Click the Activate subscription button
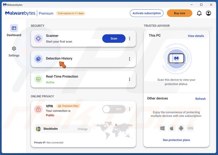The image size is (218, 155). pyautogui.click(x=147, y=13)
